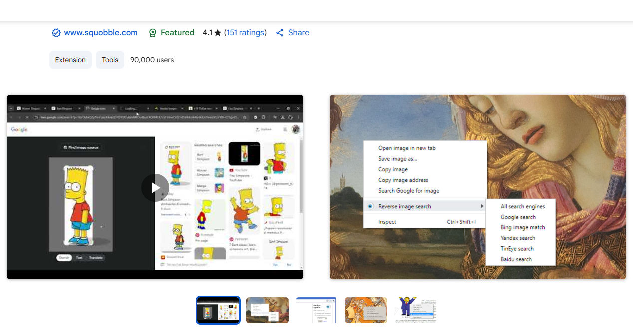
Task: Open the Extension category chip
Action: click(70, 60)
